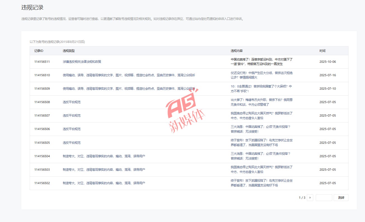Click the 记录ID column header

[39, 51]
